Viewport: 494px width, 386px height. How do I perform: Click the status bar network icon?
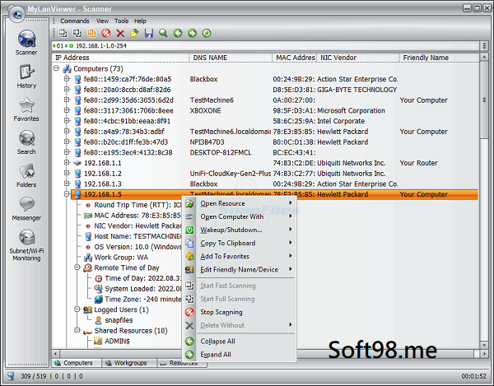(11, 376)
